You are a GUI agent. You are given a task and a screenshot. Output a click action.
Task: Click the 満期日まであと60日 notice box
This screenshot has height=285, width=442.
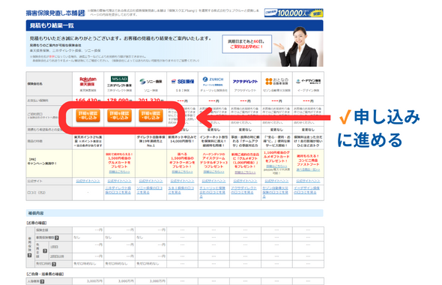pos(247,44)
